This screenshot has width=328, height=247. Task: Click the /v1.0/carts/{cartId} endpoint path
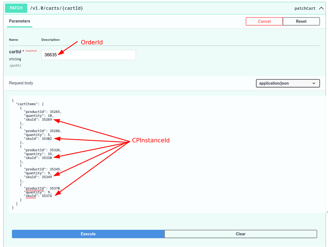(x=57, y=8)
